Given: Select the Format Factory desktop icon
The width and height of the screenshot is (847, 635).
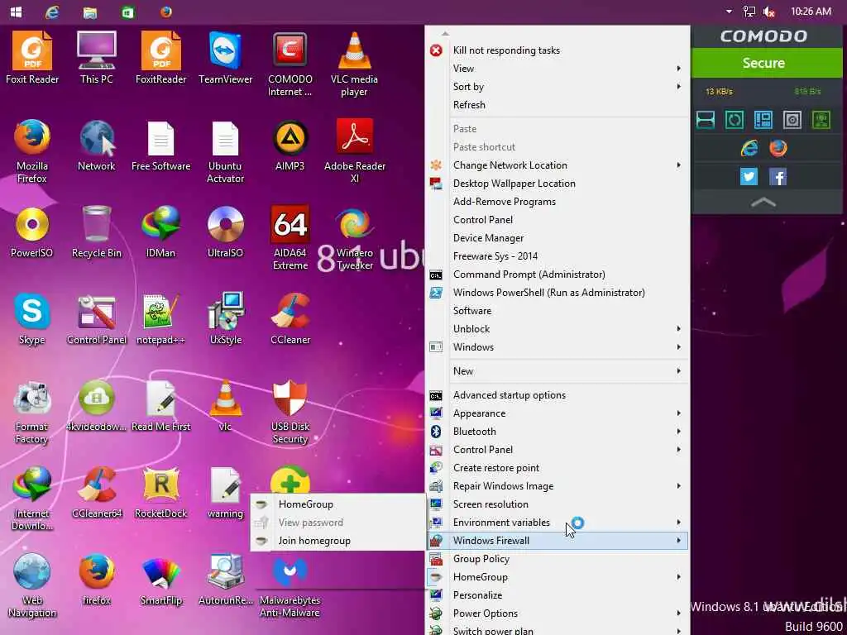Looking at the screenshot, I should coord(32,412).
